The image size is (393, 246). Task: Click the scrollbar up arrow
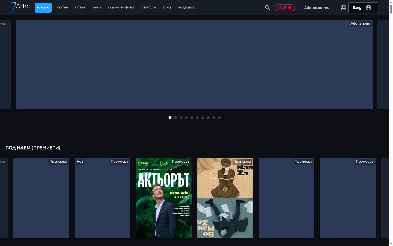[391, 2]
